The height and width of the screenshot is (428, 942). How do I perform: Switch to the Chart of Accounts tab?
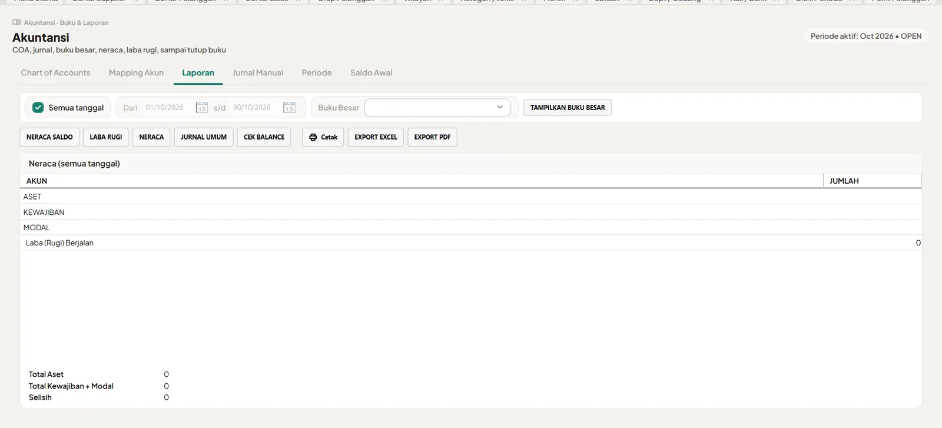pos(56,73)
